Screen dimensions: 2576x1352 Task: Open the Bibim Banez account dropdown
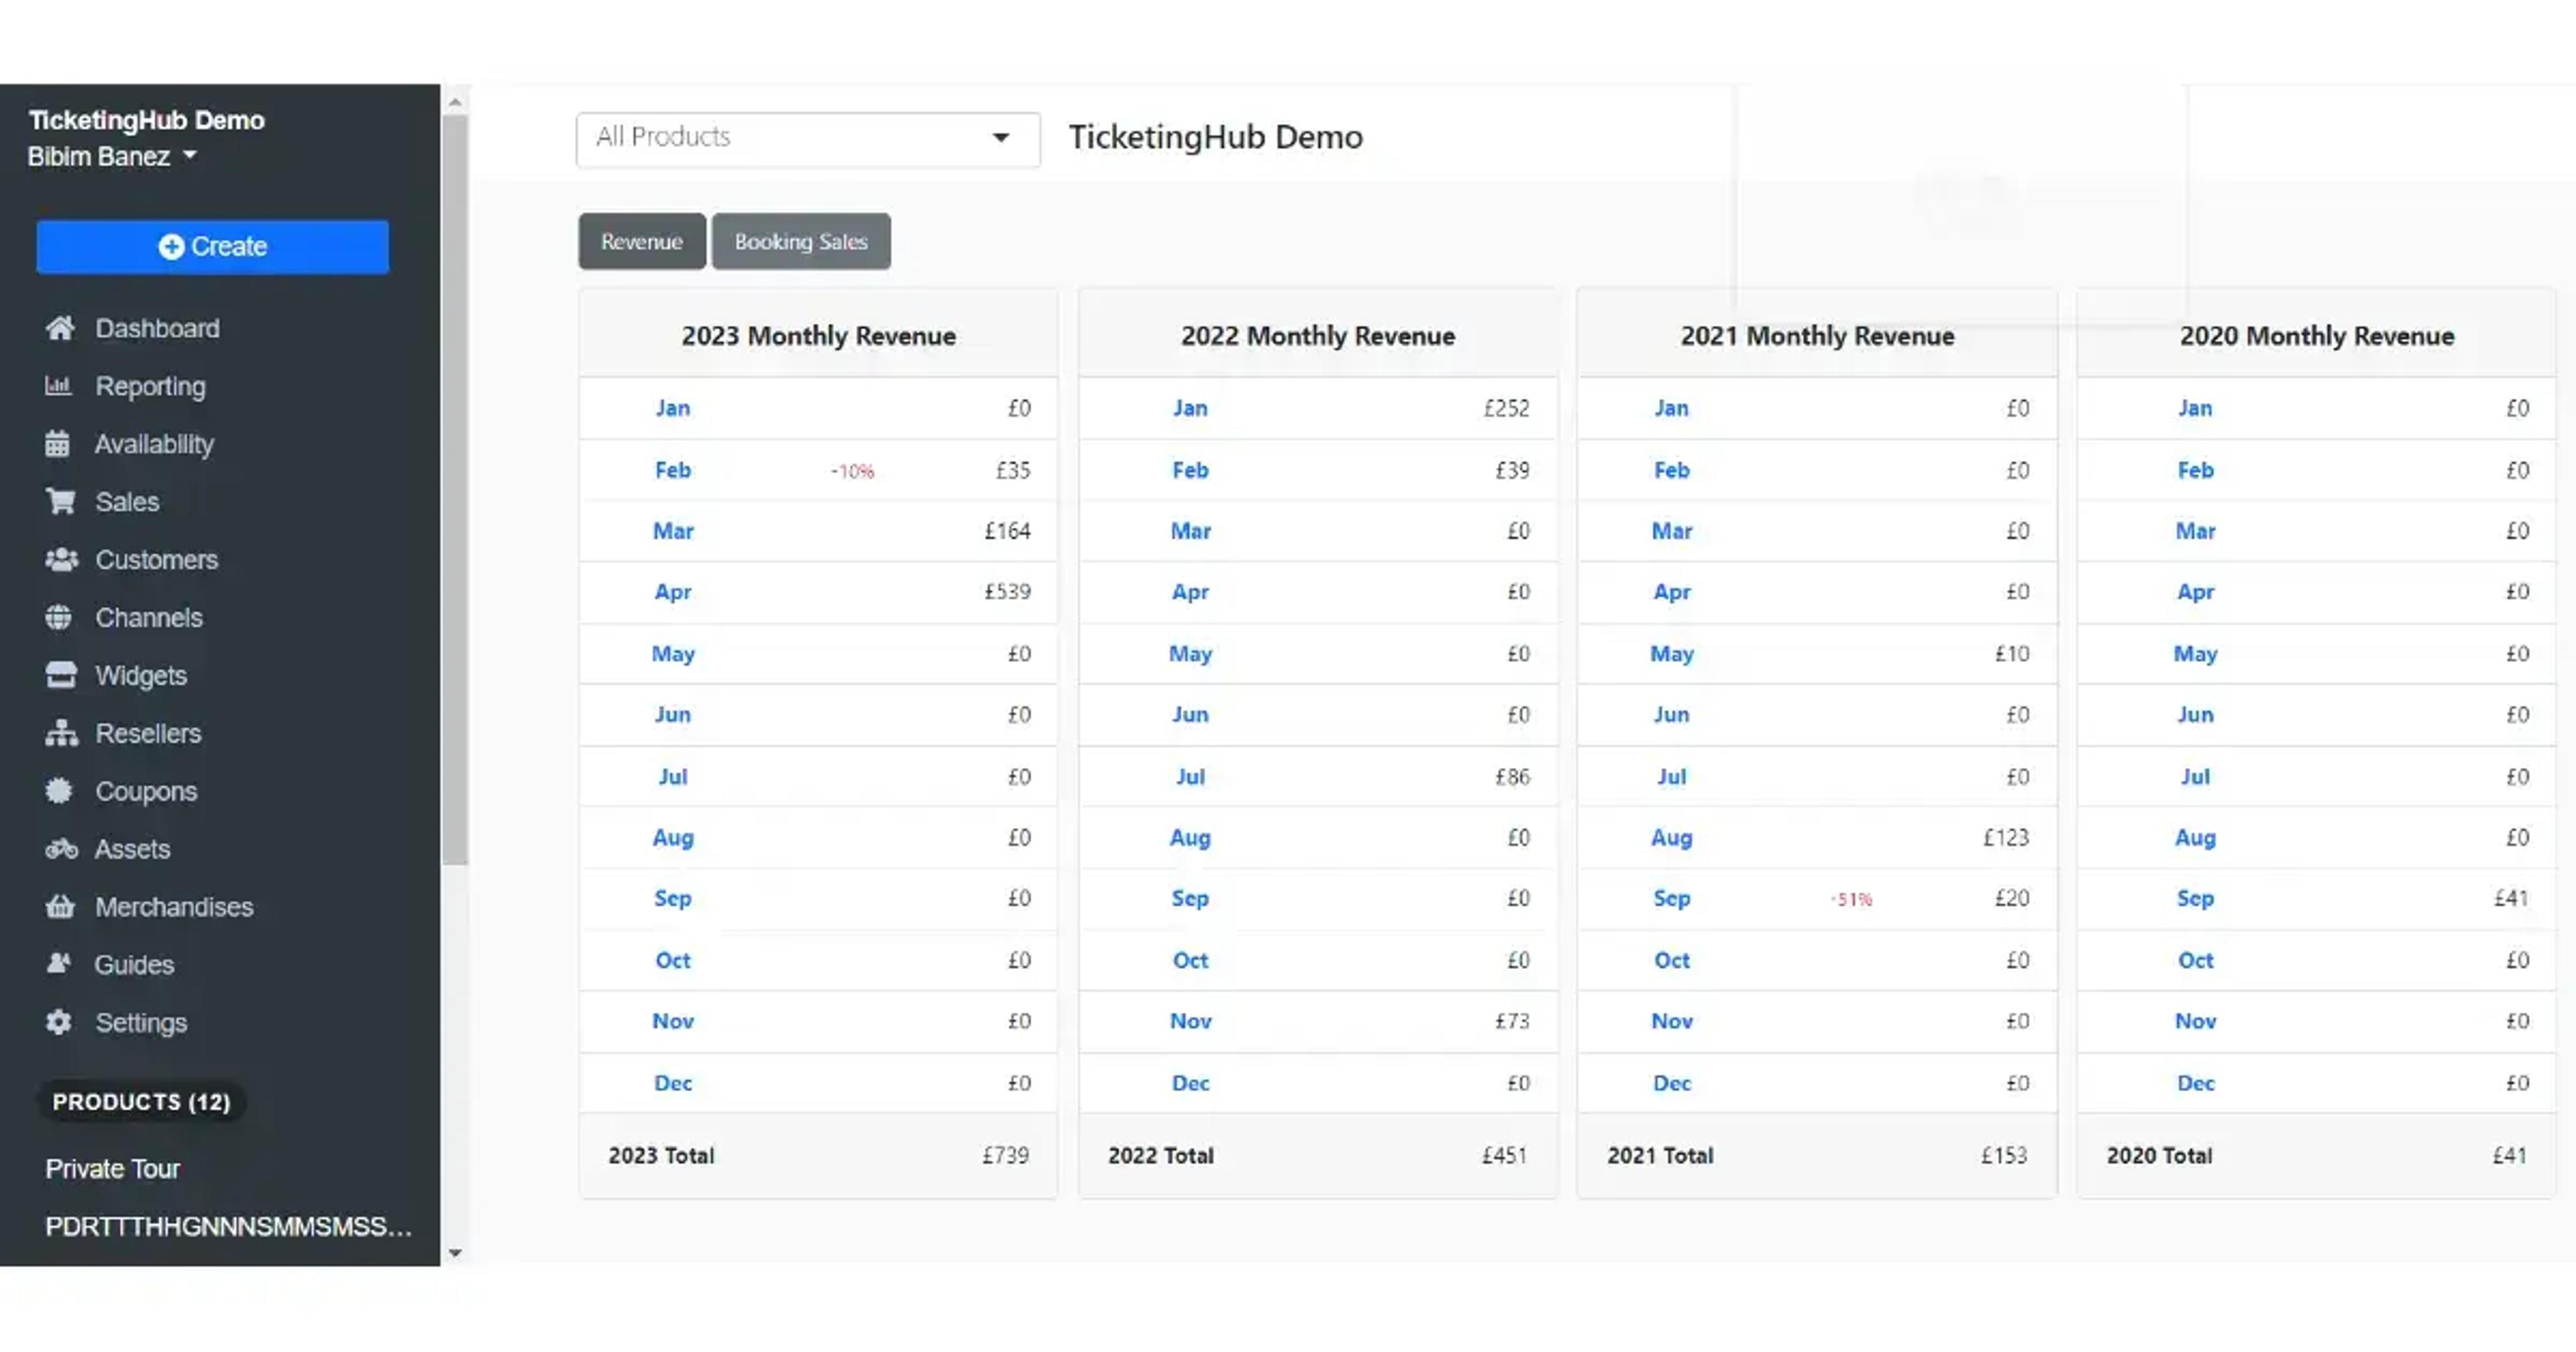(x=112, y=157)
